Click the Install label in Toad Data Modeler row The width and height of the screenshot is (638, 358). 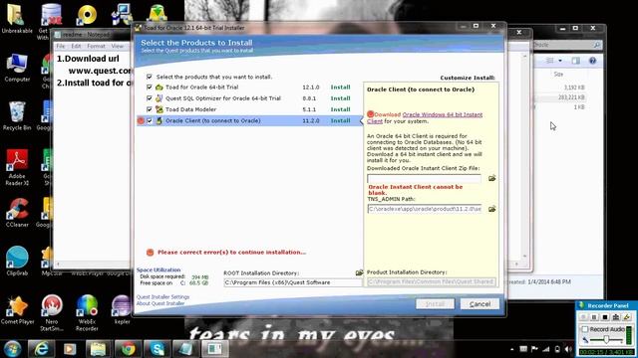340,109
